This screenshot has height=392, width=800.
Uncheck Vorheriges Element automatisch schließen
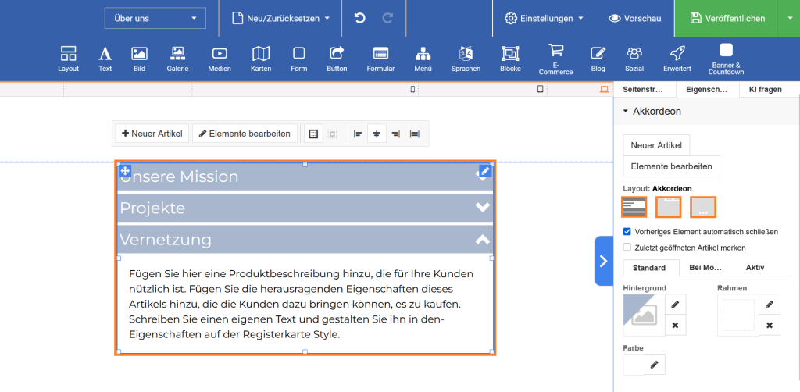pyautogui.click(x=627, y=232)
